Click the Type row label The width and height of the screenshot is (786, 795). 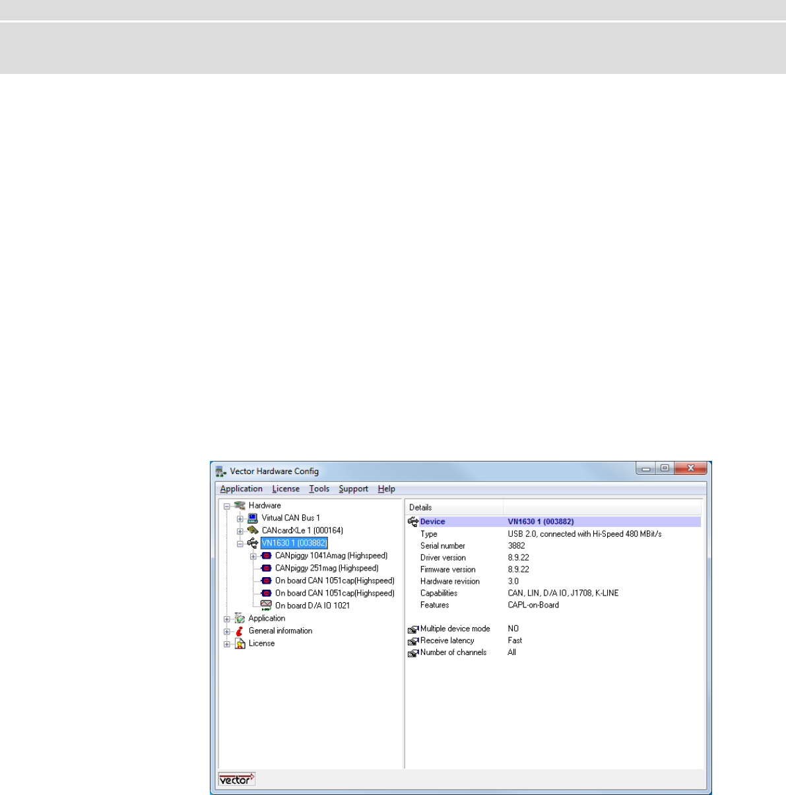pos(428,534)
